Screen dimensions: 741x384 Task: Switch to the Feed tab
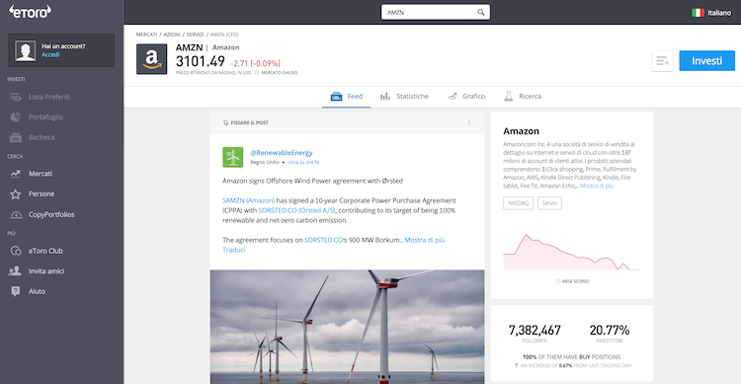(x=347, y=97)
